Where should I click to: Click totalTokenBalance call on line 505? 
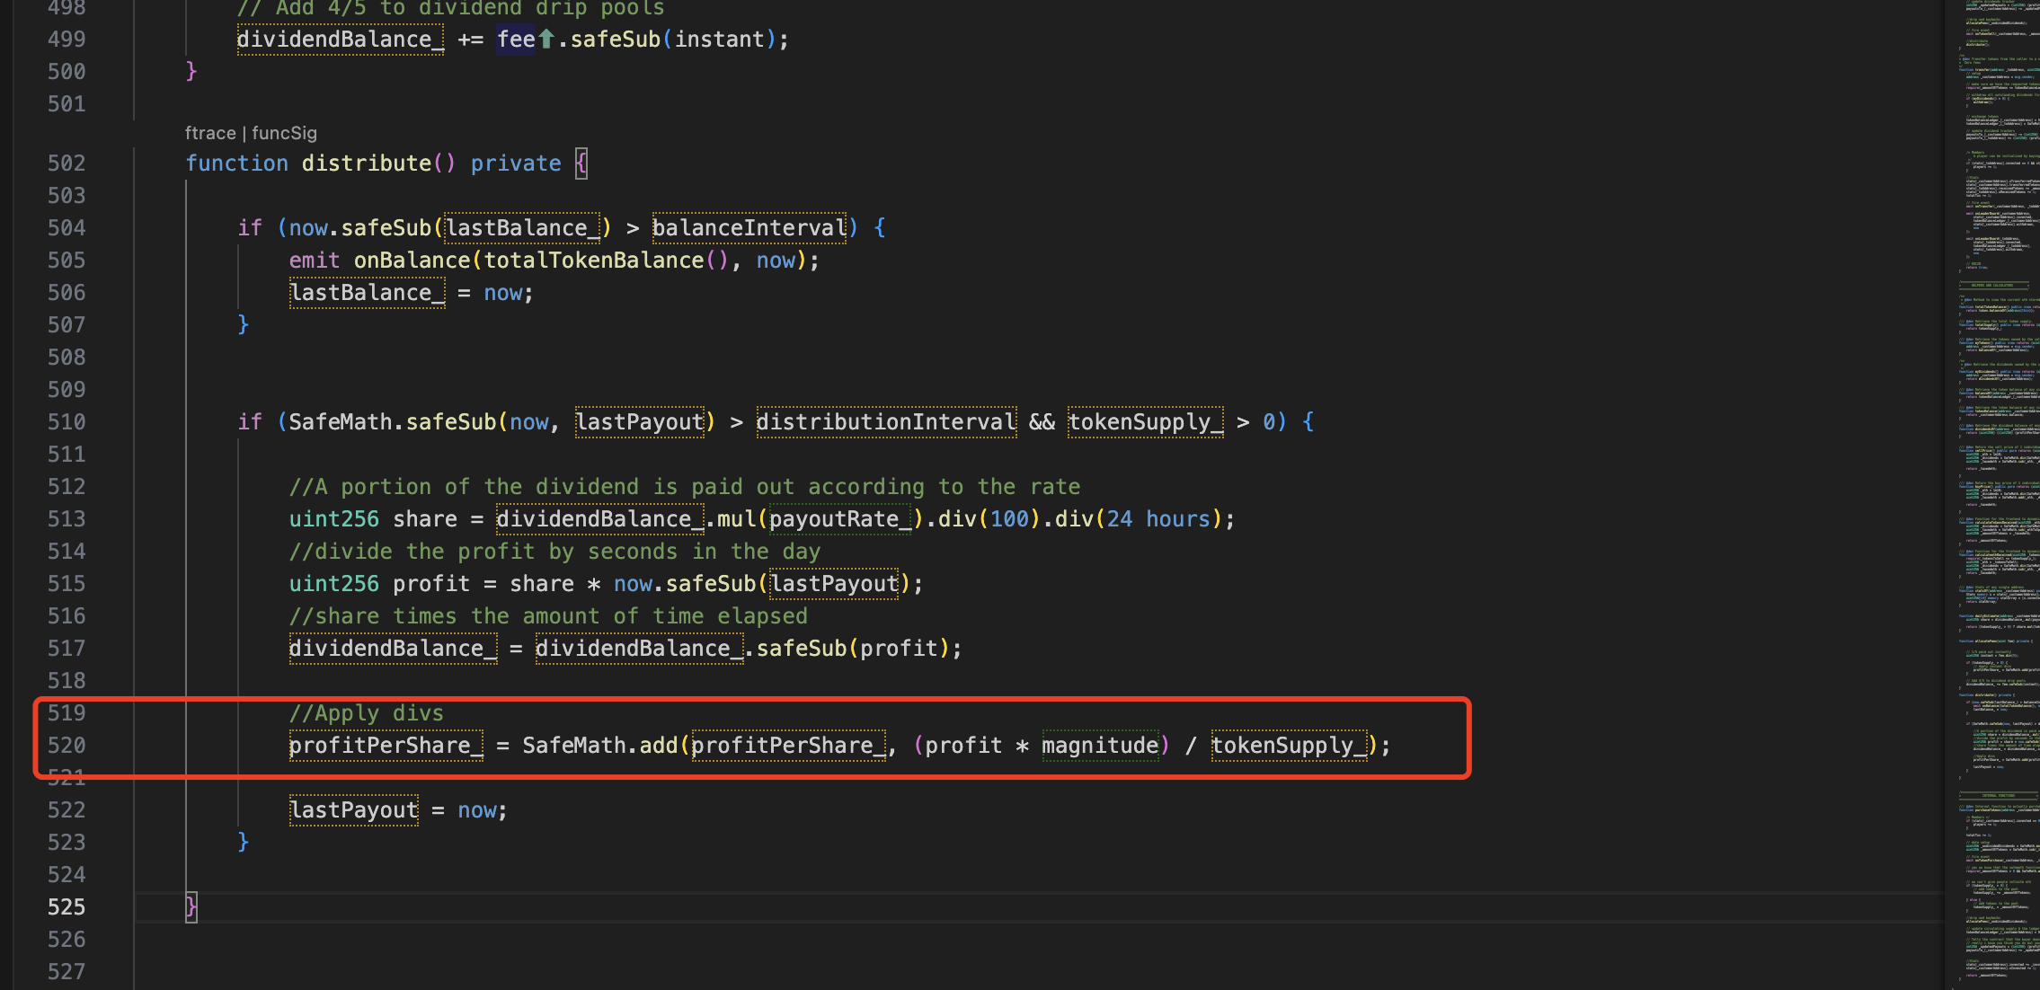pos(594,261)
